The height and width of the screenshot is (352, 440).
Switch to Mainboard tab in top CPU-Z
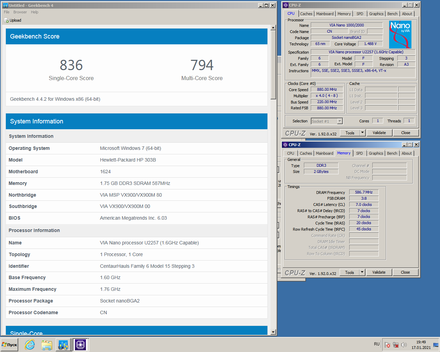[x=325, y=14]
